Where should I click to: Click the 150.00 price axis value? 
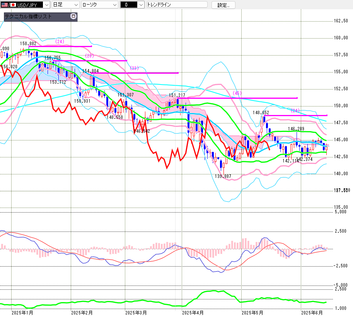(341, 106)
